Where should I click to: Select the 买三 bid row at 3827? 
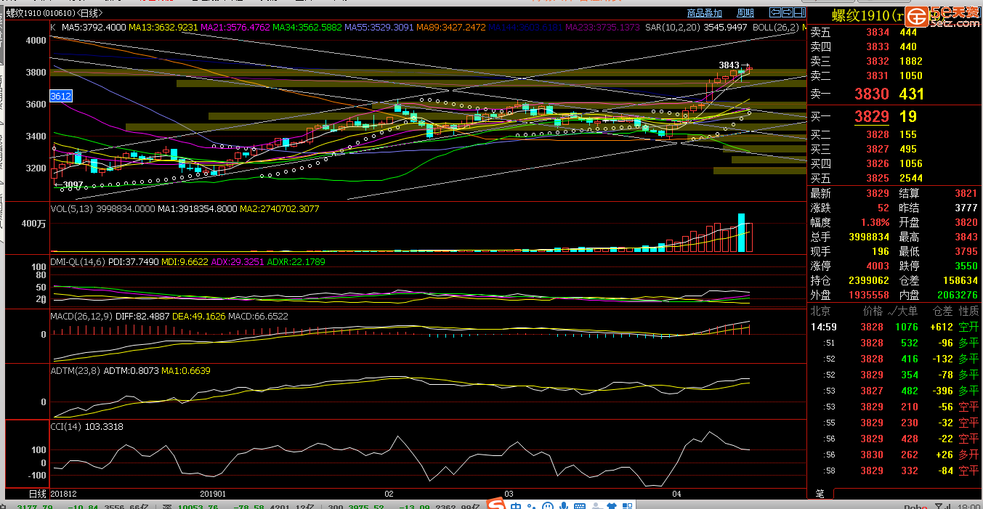pos(894,149)
